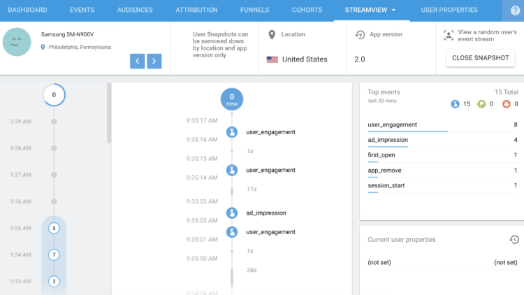The image size is (524, 295).
Task: Click the Close Snapshot button
Action: [481, 58]
